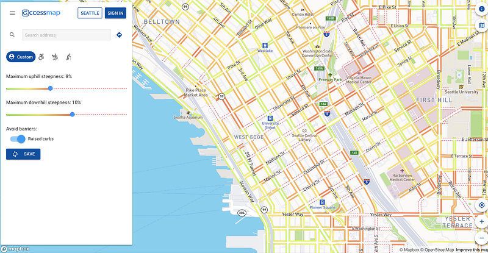Toggle the Raised curbs switch
The height and width of the screenshot is (253, 488).
(18, 139)
